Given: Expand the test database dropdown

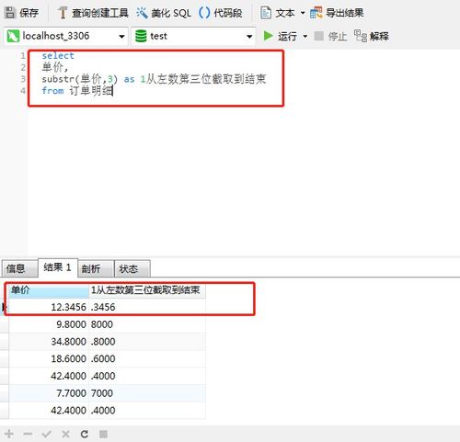Looking at the screenshot, I should pos(249,37).
